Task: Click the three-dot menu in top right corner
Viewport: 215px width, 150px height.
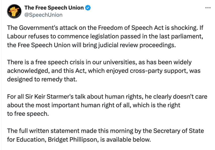Action: tap(208, 7)
